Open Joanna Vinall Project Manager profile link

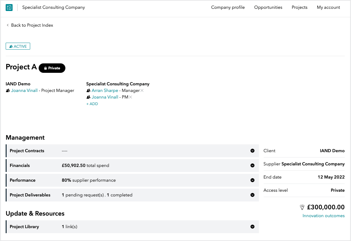(x=25, y=90)
